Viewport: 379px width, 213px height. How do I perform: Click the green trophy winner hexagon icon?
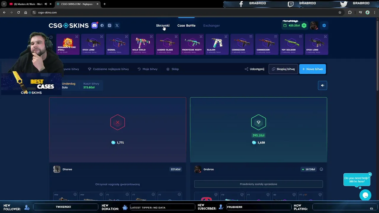coord(258,122)
